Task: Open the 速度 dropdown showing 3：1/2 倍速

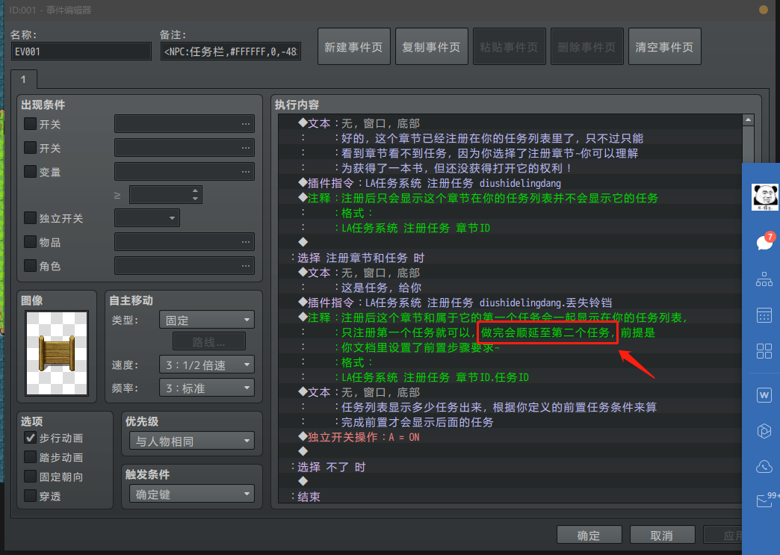Action: pos(207,365)
